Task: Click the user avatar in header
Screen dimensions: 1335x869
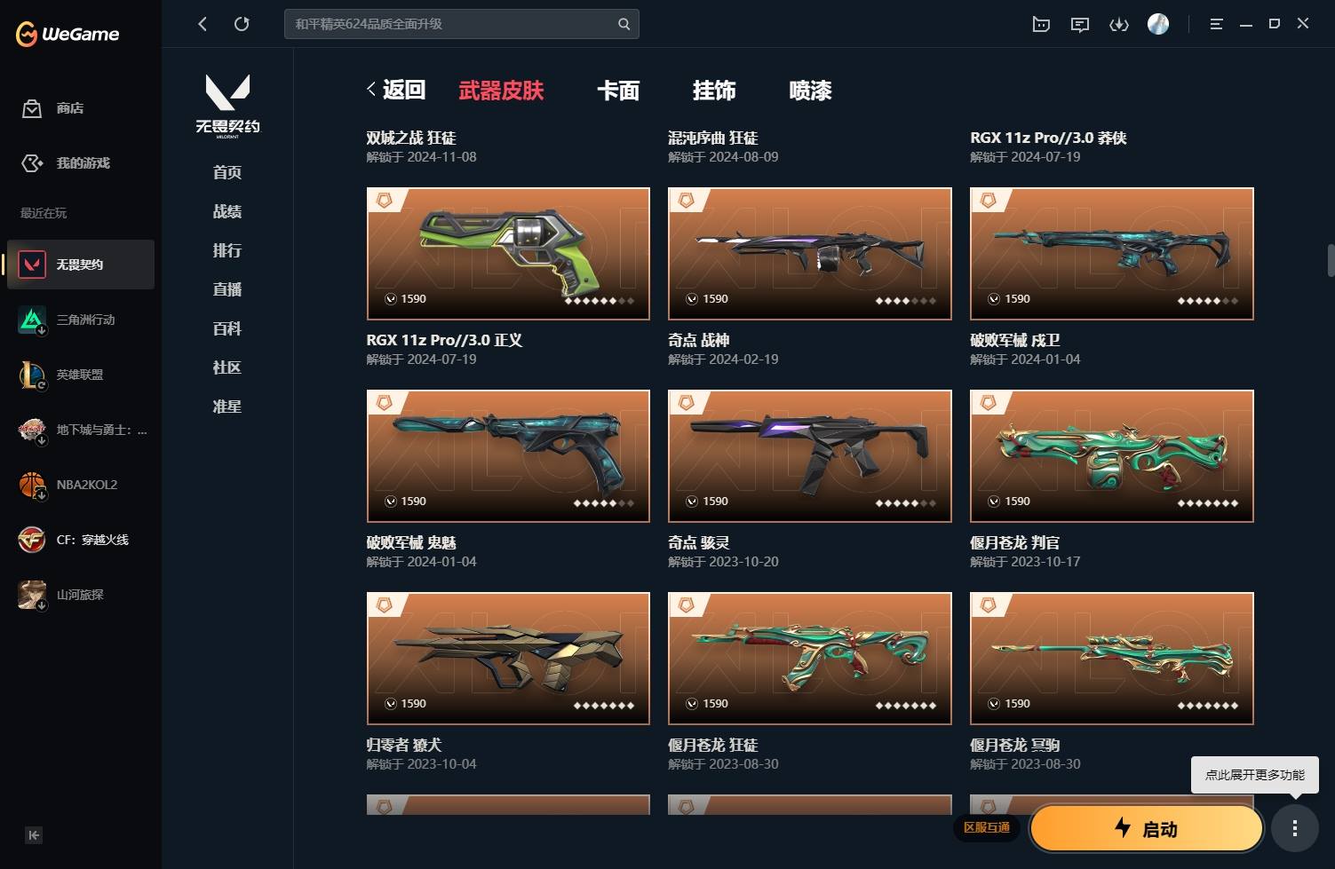Action: coord(1158,24)
